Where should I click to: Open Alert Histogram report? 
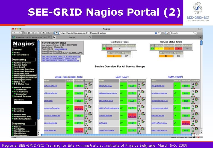tap(22, 131)
